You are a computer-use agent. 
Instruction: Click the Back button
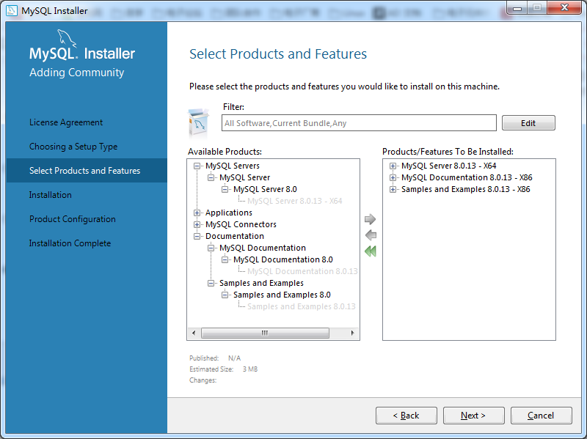[406, 416]
